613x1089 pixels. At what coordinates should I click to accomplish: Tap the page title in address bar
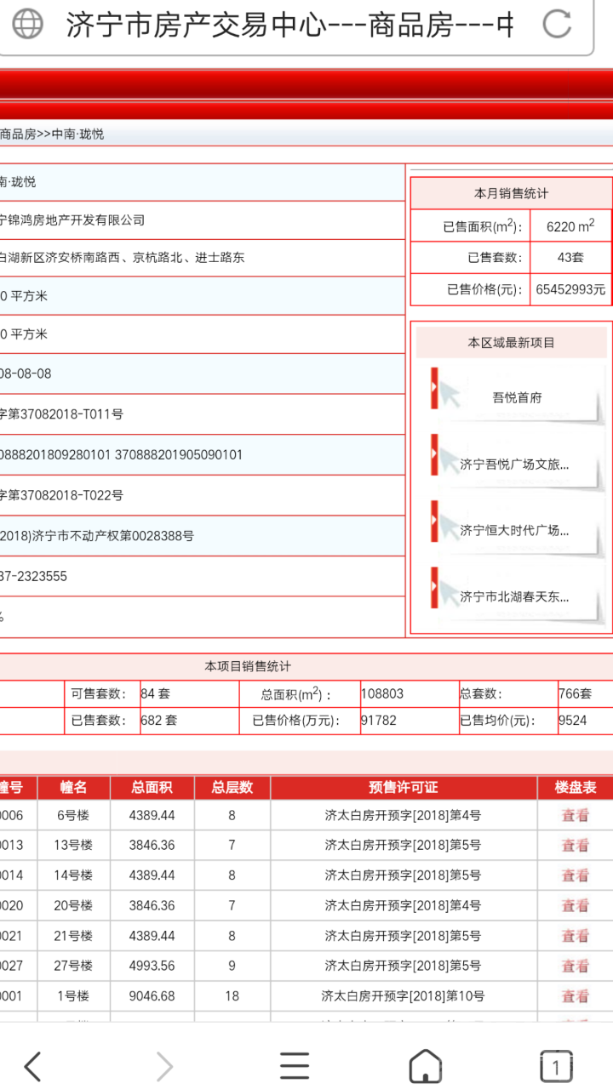[289, 25]
